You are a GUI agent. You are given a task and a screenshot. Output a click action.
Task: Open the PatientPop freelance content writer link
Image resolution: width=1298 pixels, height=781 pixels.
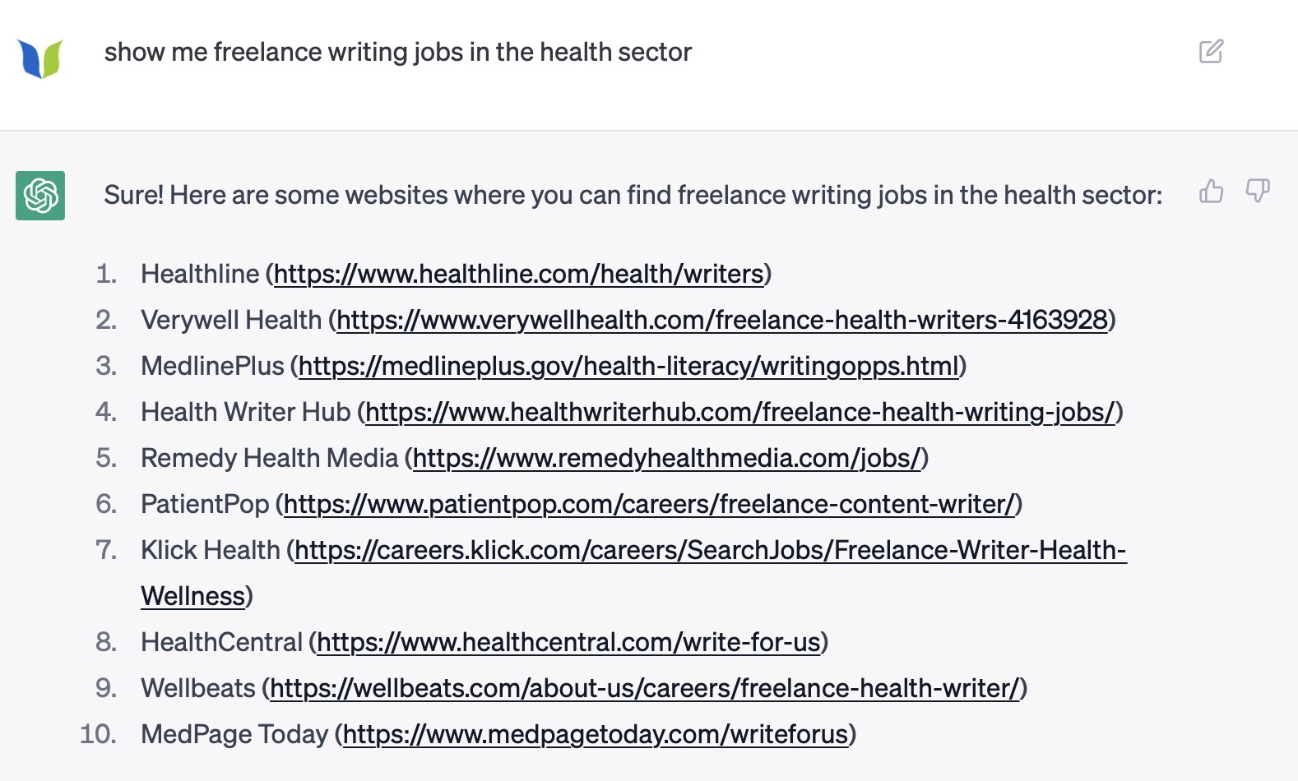tap(649, 504)
